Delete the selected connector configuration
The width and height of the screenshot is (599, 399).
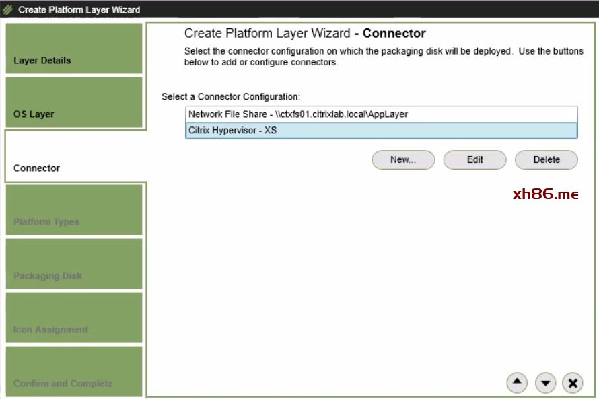[547, 160]
